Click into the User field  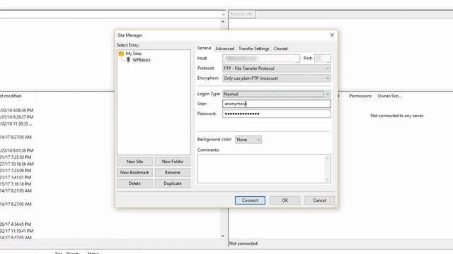pyautogui.click(x=277, y=104)
